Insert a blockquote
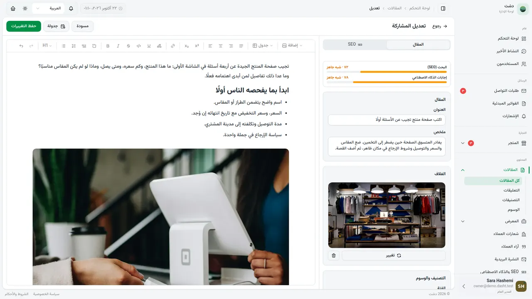 click(x=84, y=46)
